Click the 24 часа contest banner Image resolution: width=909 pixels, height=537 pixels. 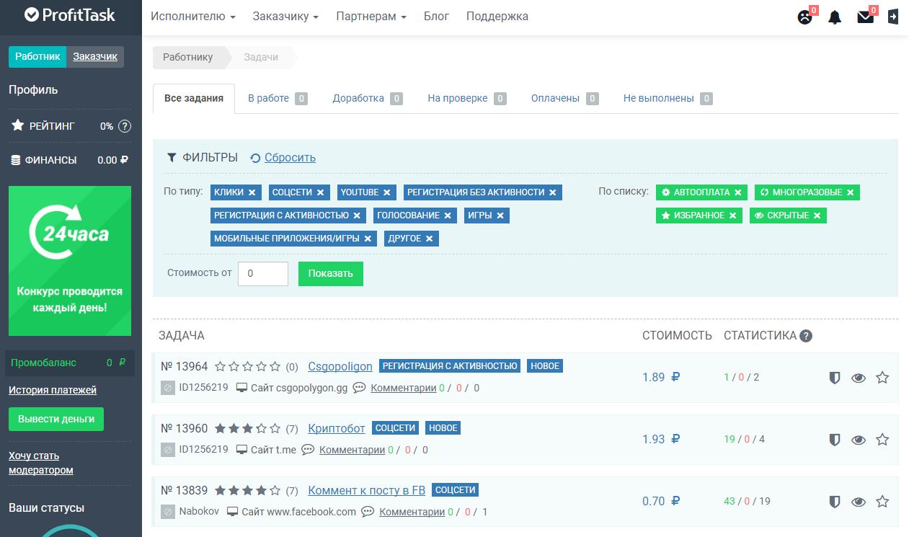click(70, 261)
